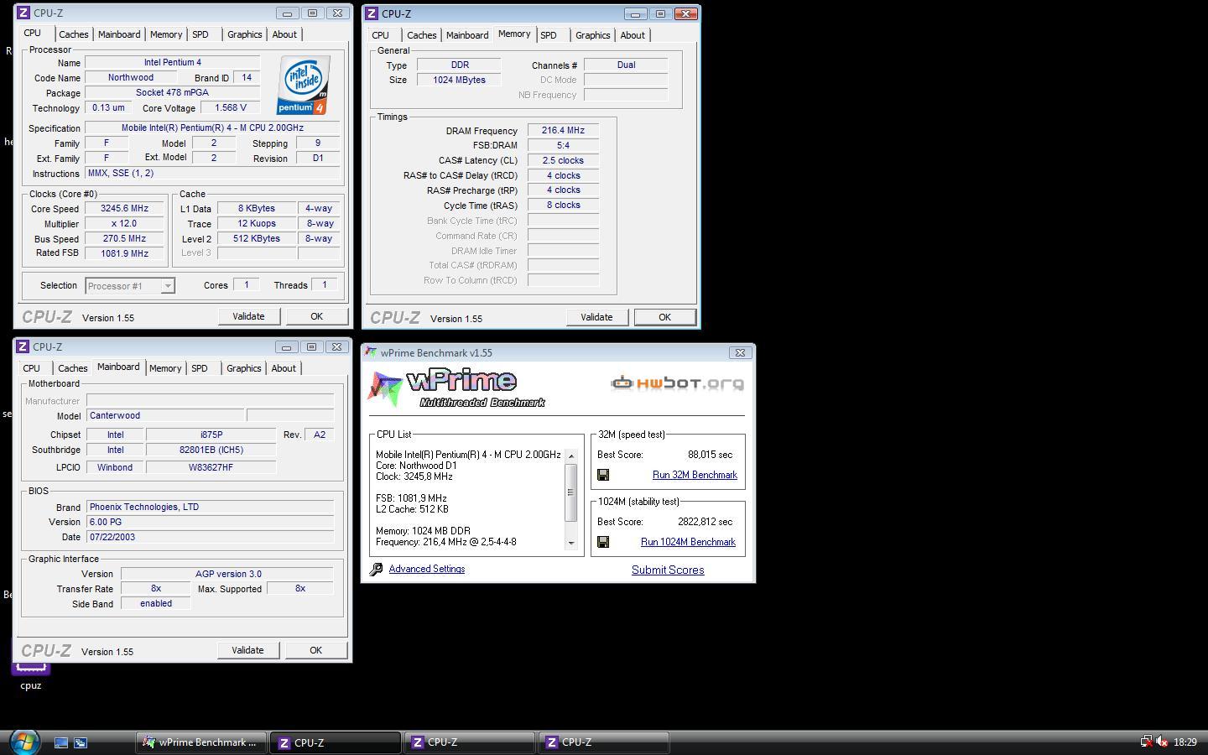Open the Windows Start orb
Viewport: 1208px width, 755px height.
point(24,742)
